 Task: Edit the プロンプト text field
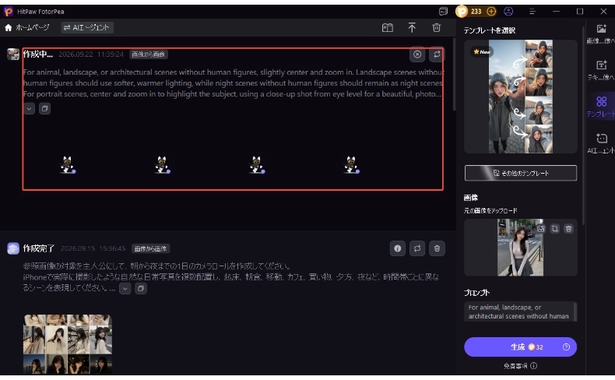tap(521, 311)
